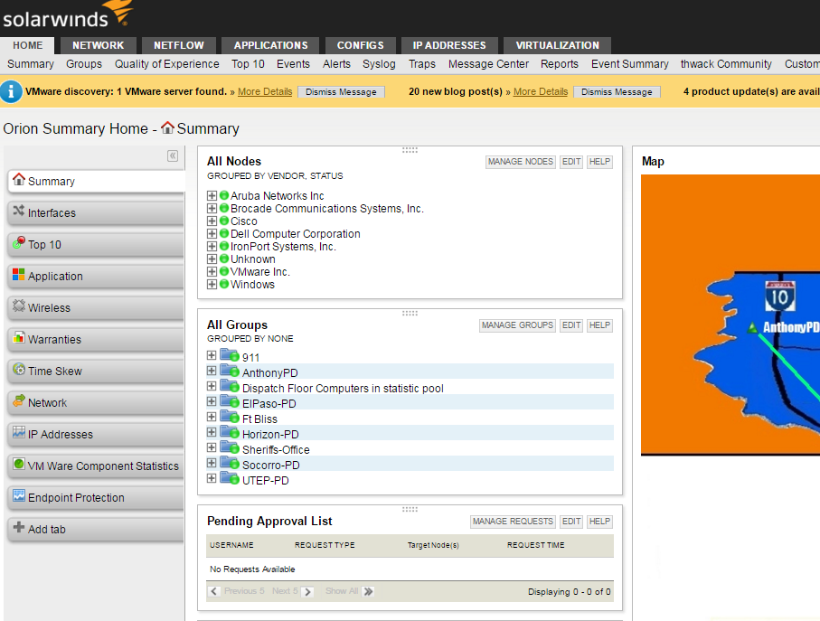Click the Next 5 arrow button
Image resolution: width=820 pixels, height=621 pixels.
pos(308,592)
